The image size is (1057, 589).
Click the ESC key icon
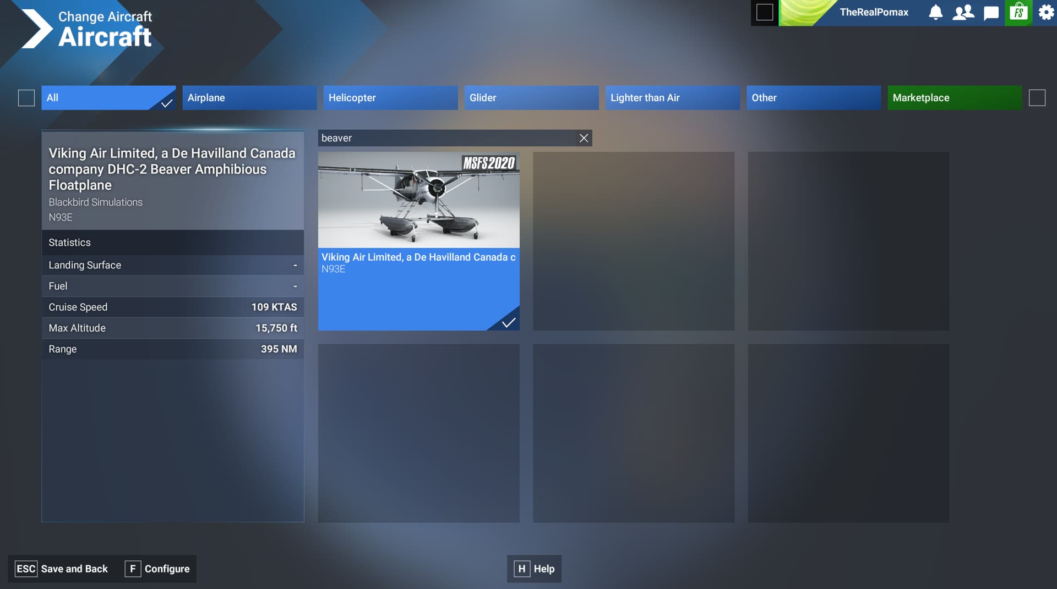point(26,569)
